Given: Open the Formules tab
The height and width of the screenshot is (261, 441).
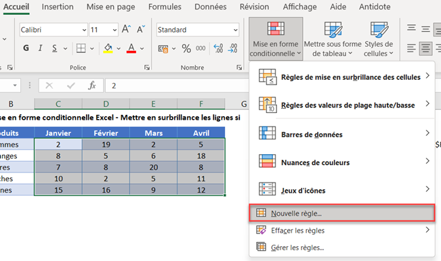Looking at the screenshot, I should tap(165, 7).
